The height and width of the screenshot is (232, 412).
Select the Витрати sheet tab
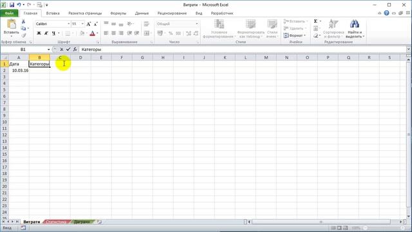click(x=32, y=222)
